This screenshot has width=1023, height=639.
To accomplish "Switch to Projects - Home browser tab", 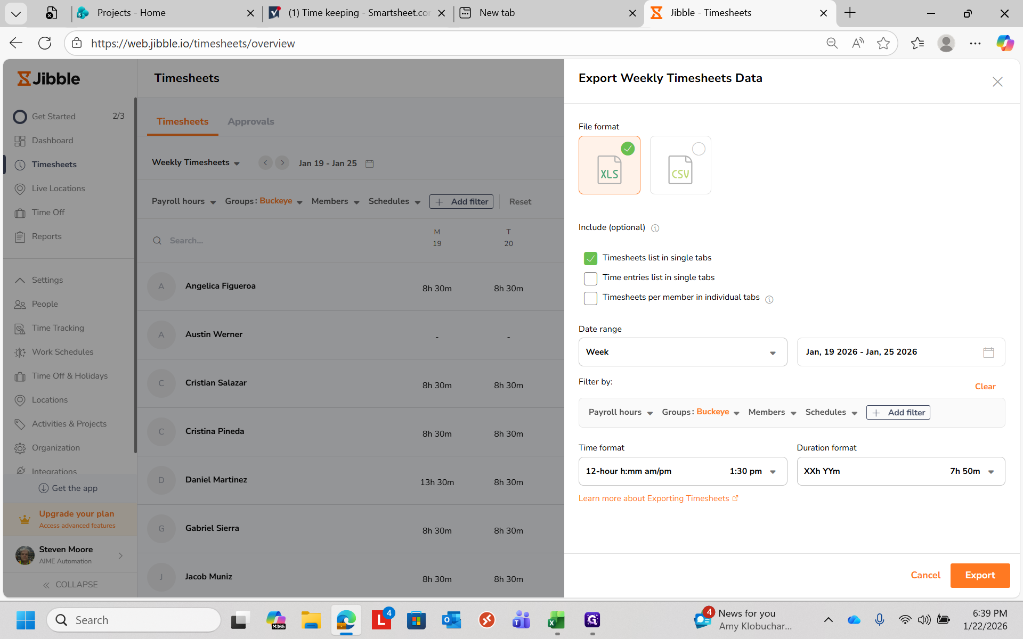I will [131, 13].
